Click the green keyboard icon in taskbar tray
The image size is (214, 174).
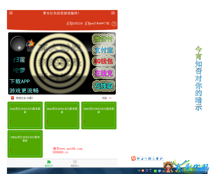(x=155, y=171)
